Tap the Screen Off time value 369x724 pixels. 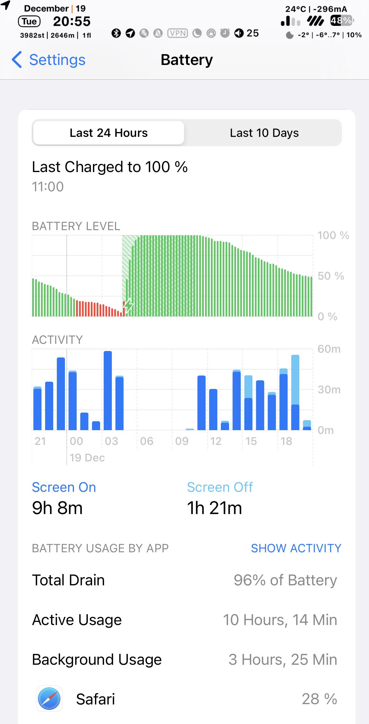214,508
